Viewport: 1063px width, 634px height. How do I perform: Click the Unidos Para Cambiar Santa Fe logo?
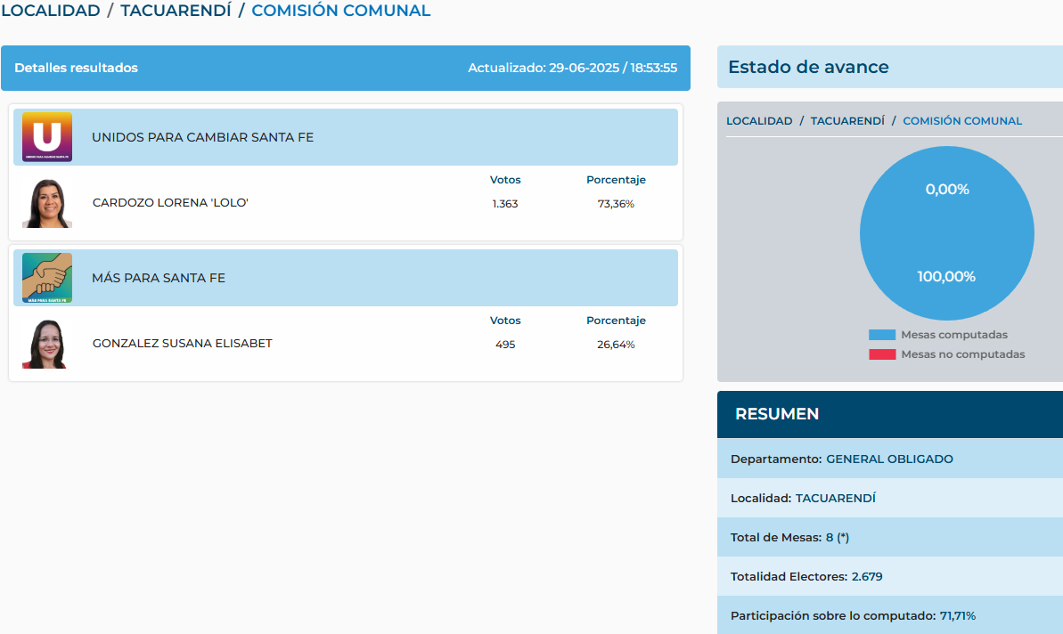[47, 137]
